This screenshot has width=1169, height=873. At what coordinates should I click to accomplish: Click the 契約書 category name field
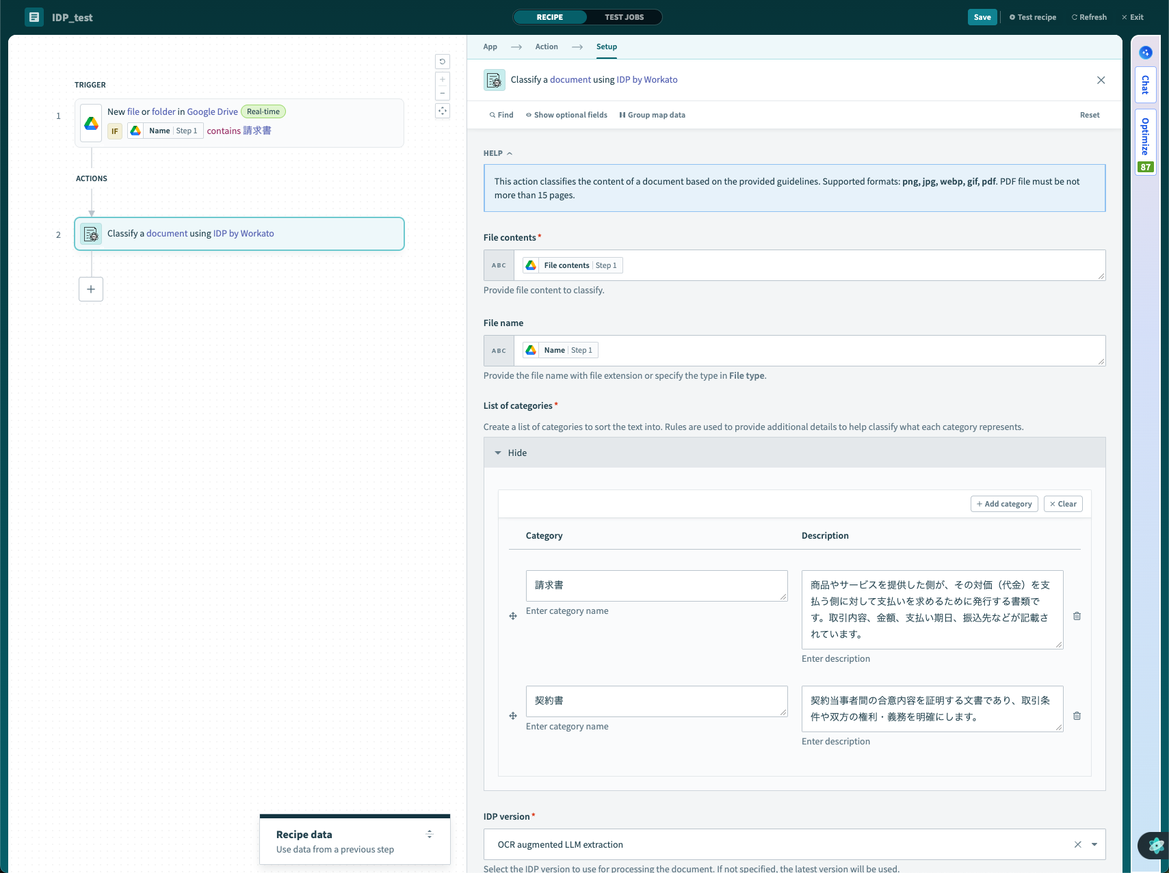[x=657, y=701]
